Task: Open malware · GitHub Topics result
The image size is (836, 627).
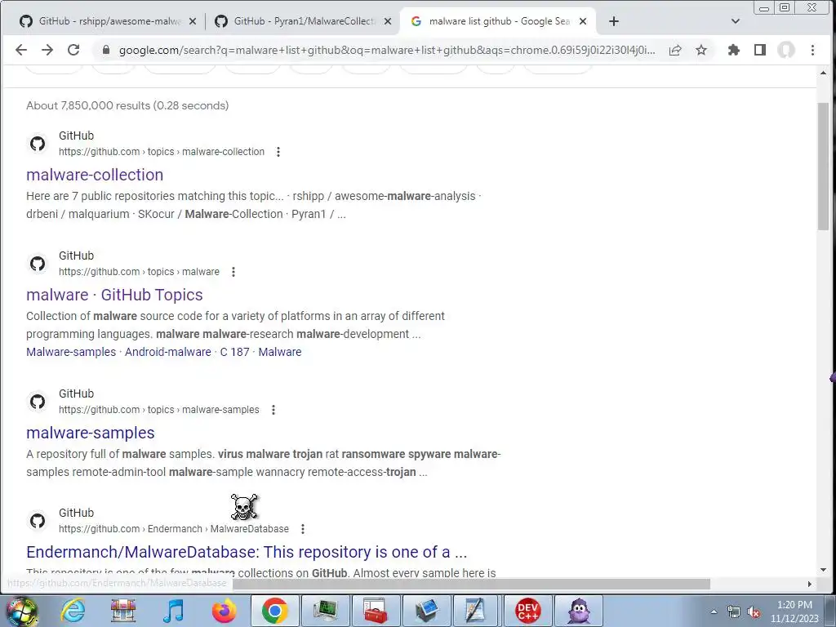Action: coord(114,295)
